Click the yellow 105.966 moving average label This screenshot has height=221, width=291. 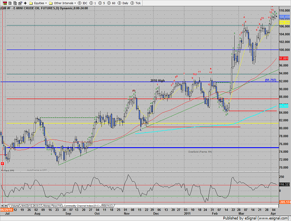[284, 22]
